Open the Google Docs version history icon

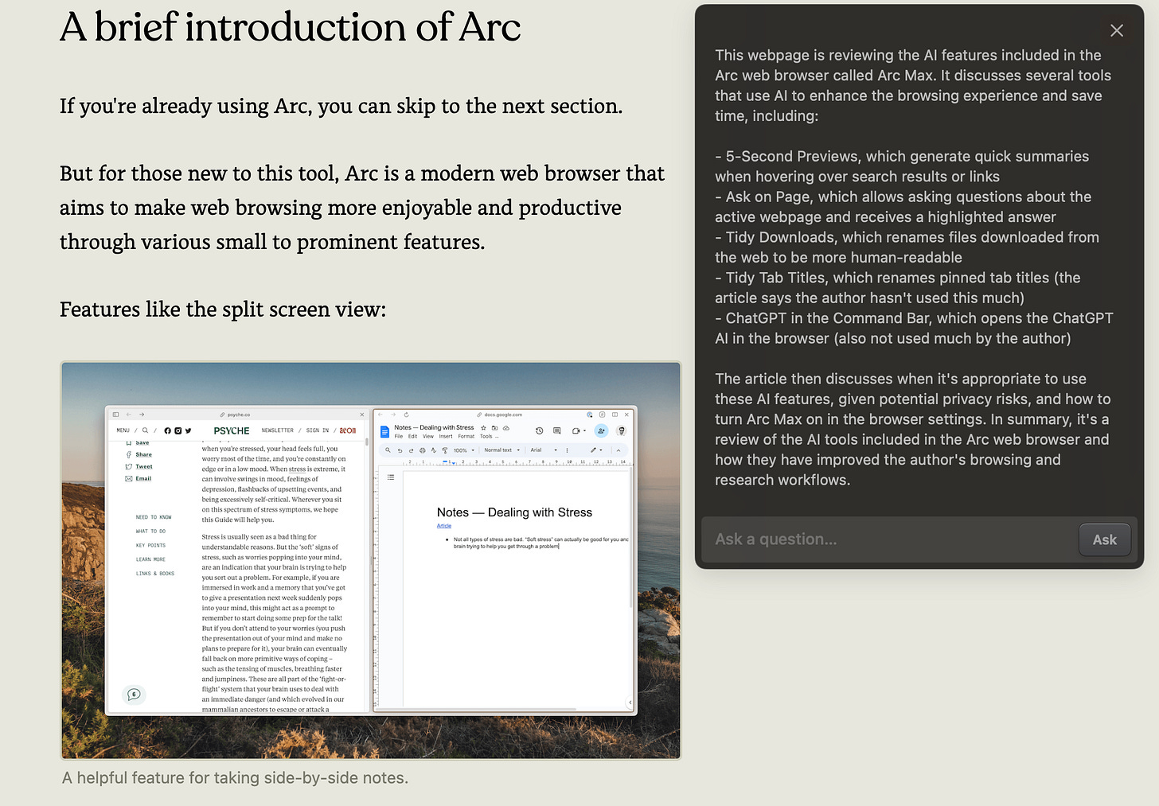pyautogui.click(x=540, y=430)
